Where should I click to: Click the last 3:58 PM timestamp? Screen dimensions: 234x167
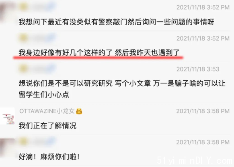[203, 142]
